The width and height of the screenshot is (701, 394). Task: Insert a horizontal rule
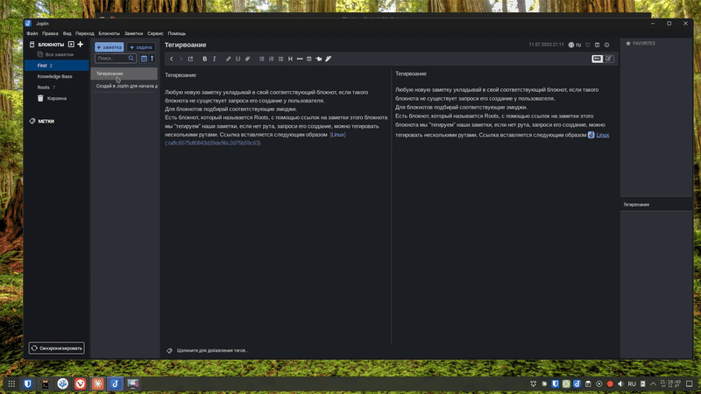pos(300,59)
